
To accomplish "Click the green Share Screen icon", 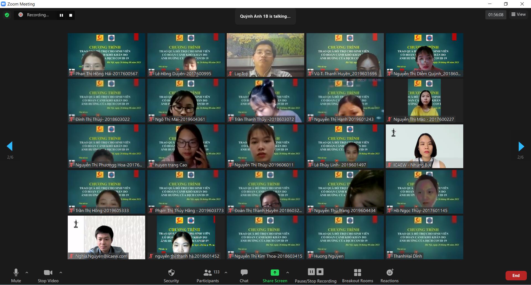I will tap(275, 273).
